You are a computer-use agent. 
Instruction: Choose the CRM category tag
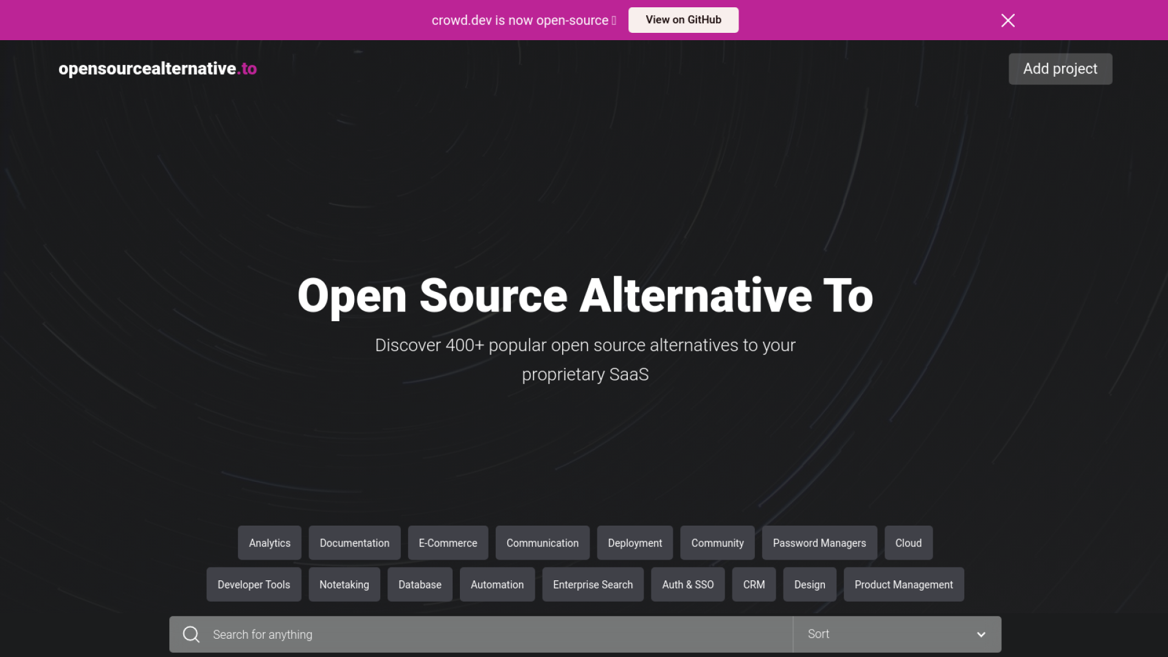754,585
